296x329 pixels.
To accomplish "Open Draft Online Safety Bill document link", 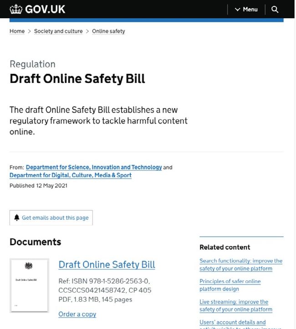I will click(107, 265).
